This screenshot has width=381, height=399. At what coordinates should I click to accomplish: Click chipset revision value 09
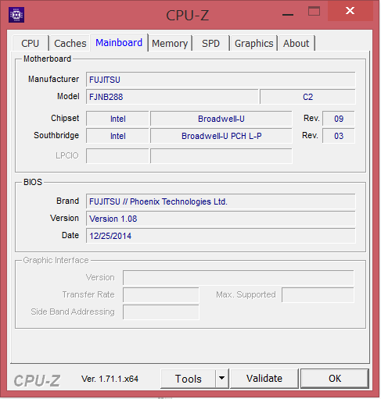tap(339, 119)
